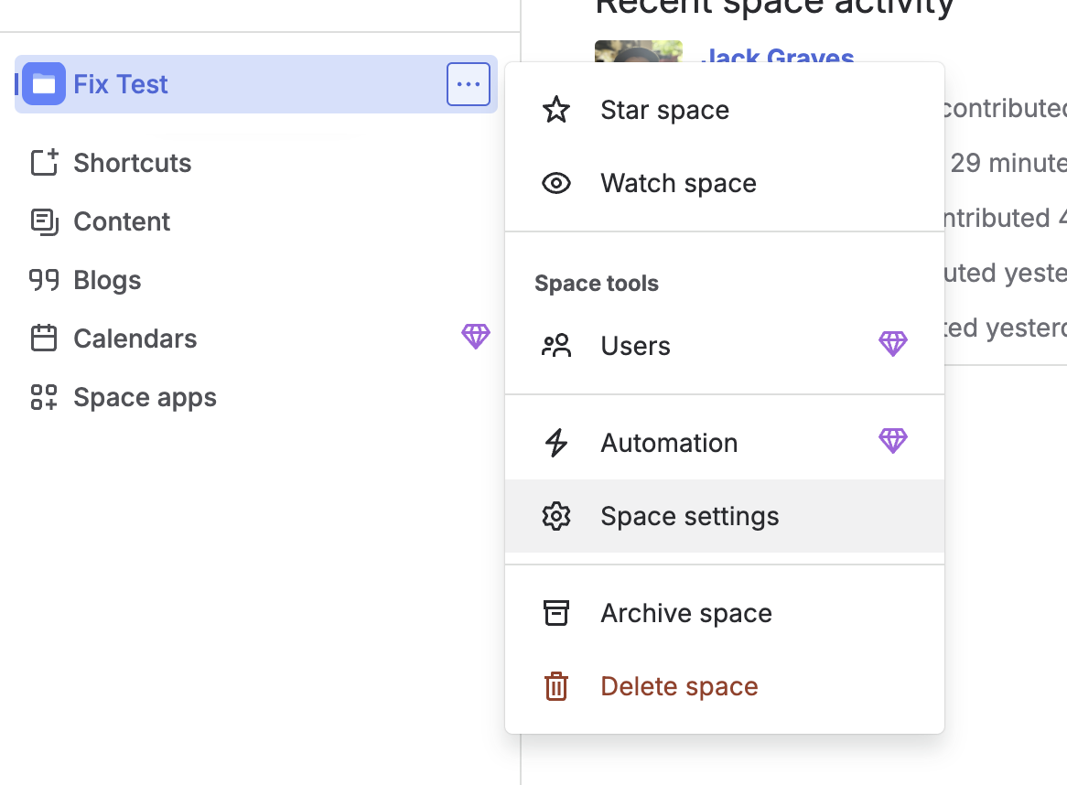Click the Archive space box icon
The width and height of the screenshot is (1067, 785).
(556, 612)
